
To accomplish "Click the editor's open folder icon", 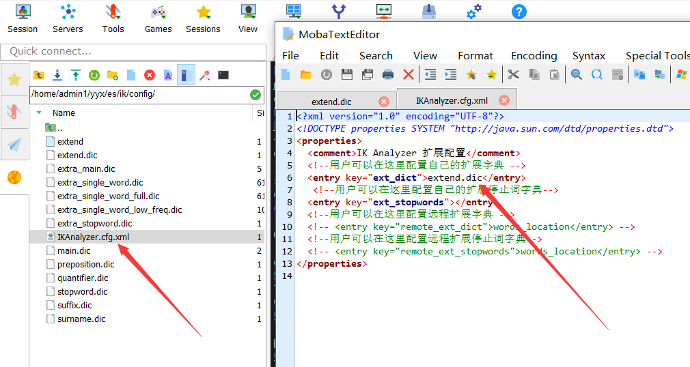I will 306,75.
